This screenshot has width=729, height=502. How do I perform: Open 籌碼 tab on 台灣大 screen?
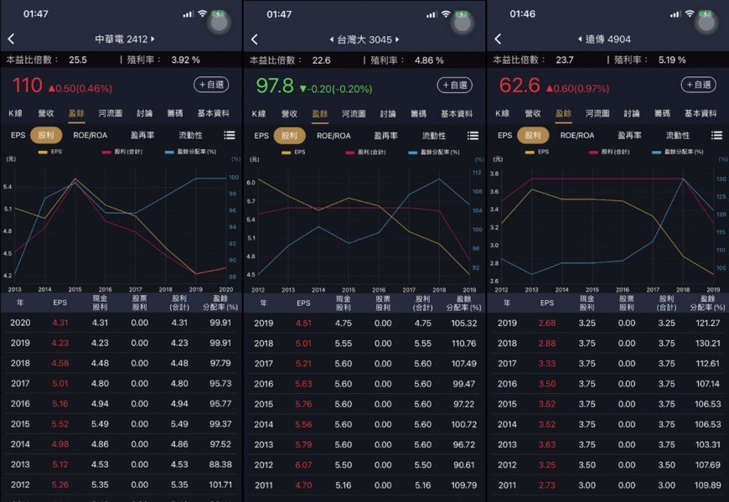418,113
